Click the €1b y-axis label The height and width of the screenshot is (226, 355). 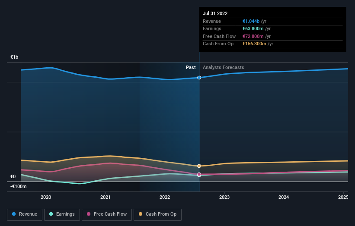pyautogui.click(x=14, y=57)
